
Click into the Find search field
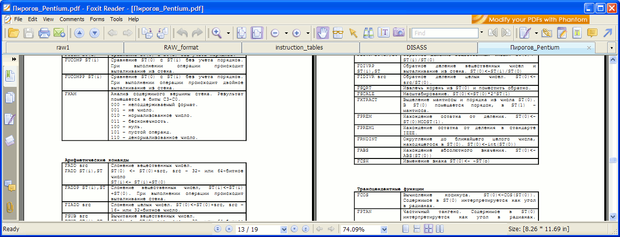(445, 33)
